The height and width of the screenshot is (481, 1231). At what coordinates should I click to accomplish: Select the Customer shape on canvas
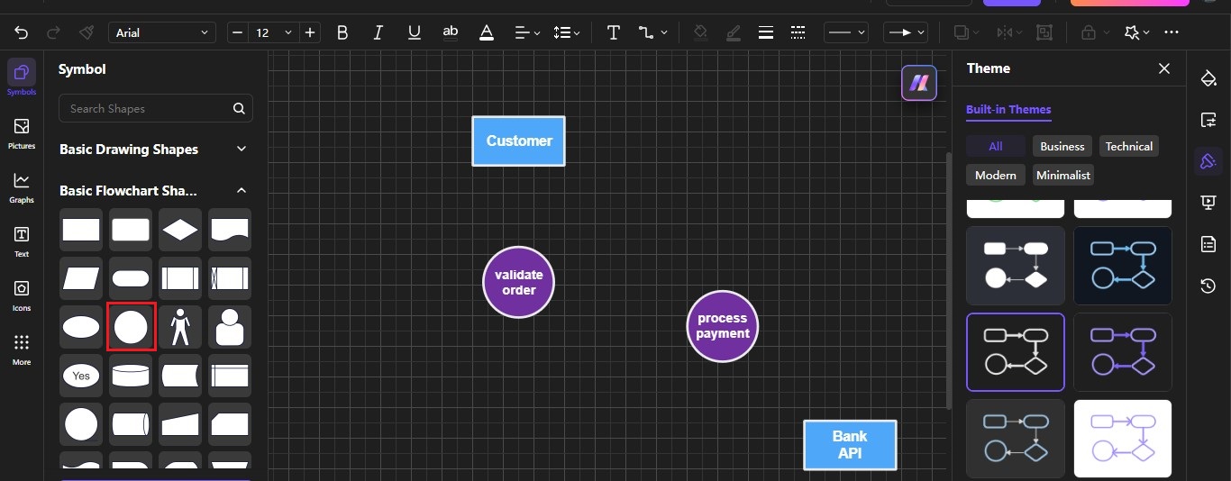[518, 141]
